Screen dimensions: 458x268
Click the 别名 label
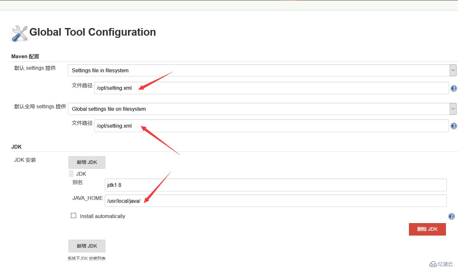pyautogui.click(x=78, y=182)
